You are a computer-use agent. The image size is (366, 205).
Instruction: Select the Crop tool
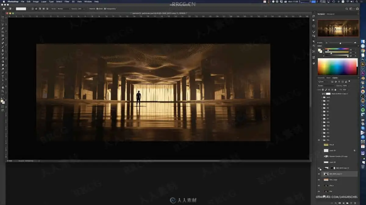pyautogui.click(x=3, y=32)
